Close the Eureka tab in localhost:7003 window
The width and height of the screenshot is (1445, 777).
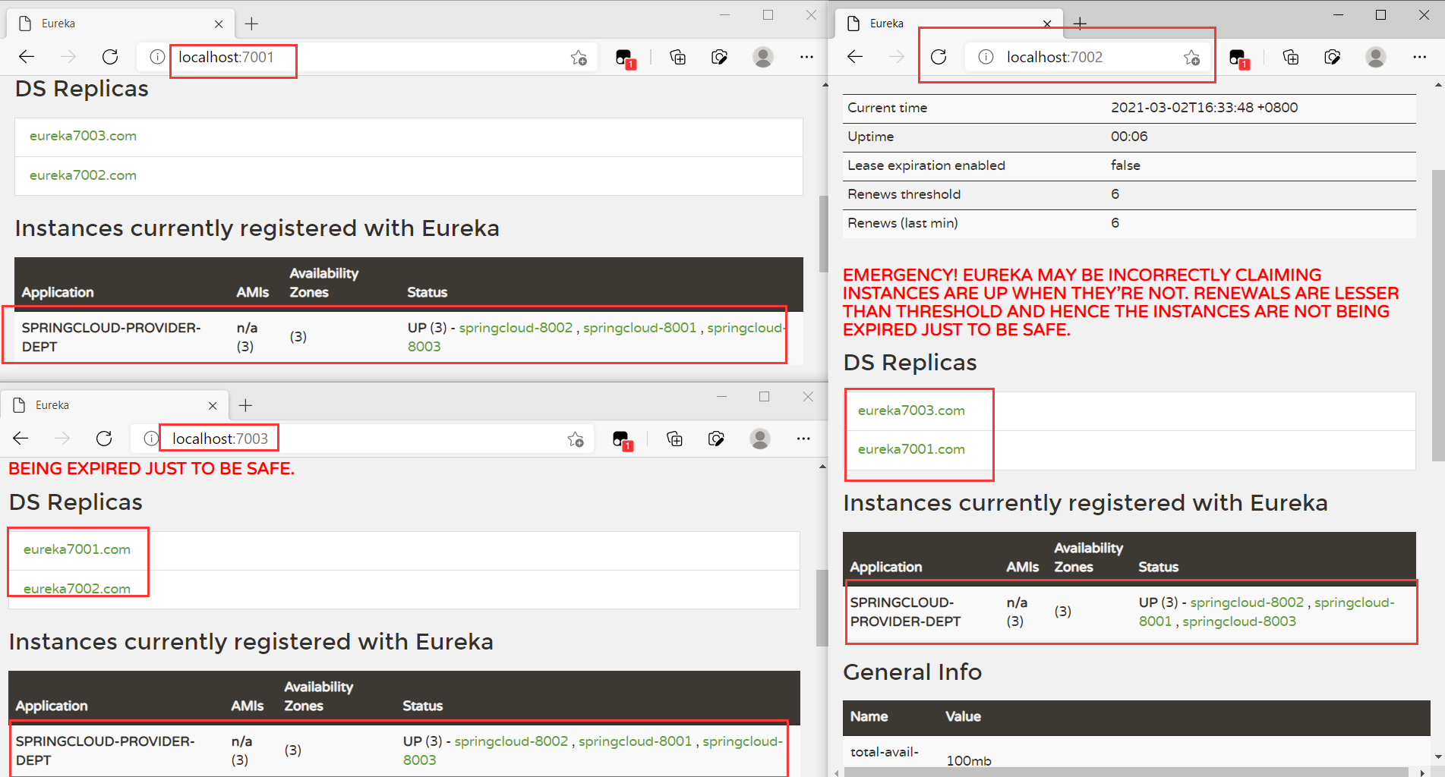[x=213, y=406]
